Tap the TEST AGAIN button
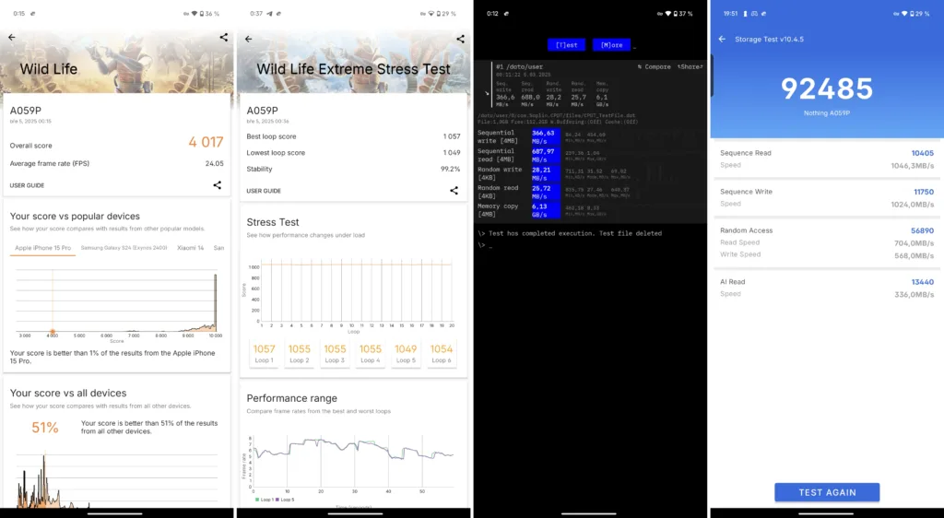Viewport: 944px width, 518px height. pos(826,492)
